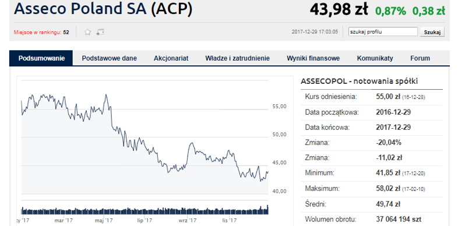This screenshot has height=226, width=458.
Task: Click the wrz '17 timeline label
Action: (187, 220)
